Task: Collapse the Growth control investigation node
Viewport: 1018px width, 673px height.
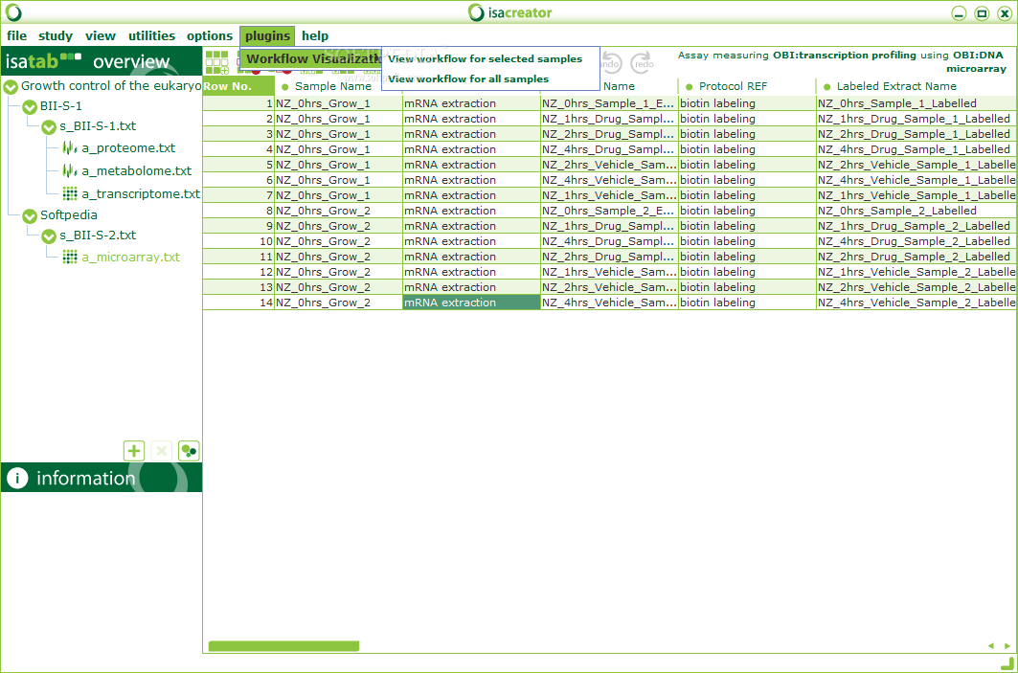Action: click(x=11, y=86)
